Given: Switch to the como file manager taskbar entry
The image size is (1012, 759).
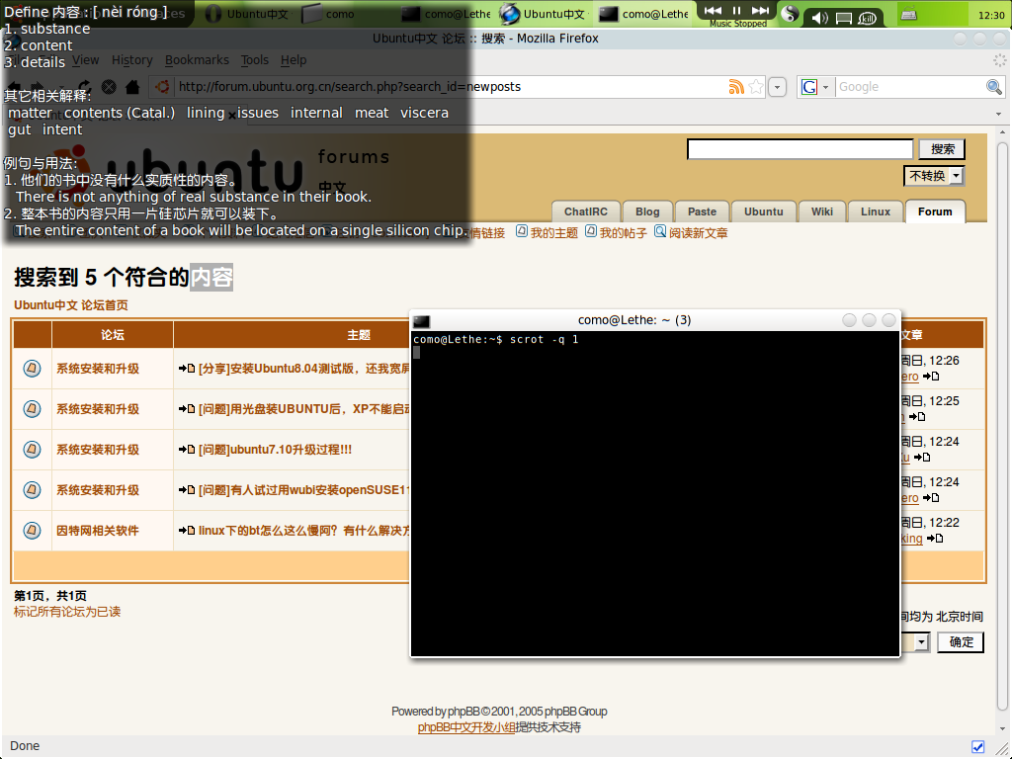Looking at the screenshot, I should 329,14.
